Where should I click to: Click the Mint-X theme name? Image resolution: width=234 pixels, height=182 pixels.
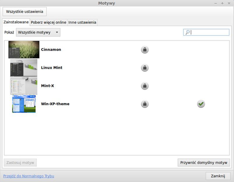pos(47,86)
